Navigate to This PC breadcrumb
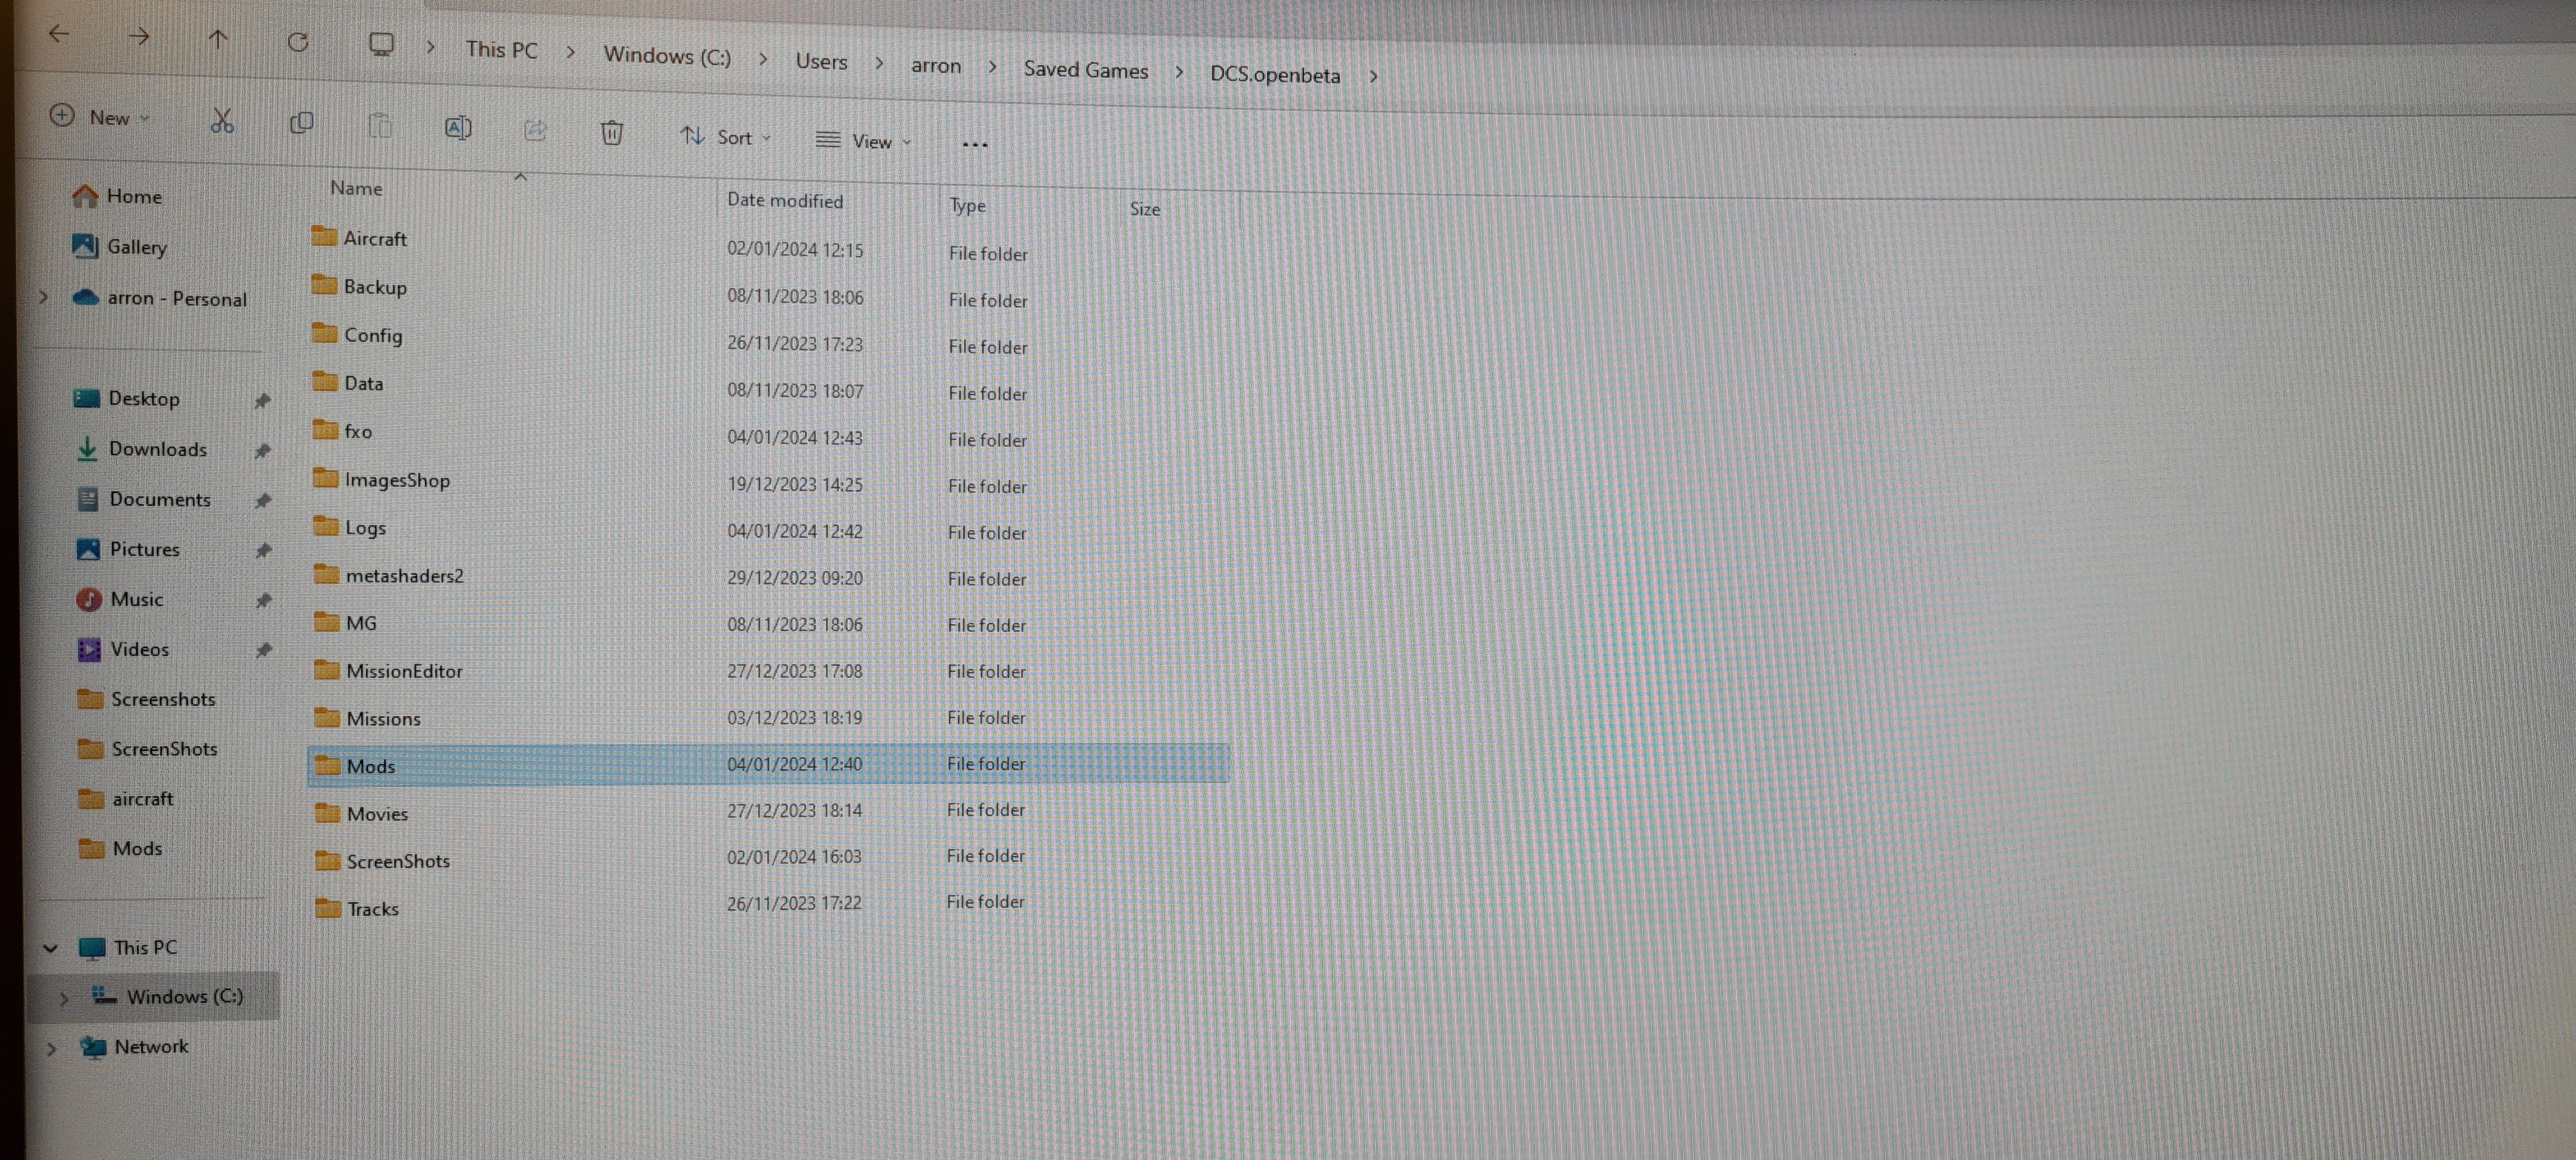This screenshot has height=1160, width=2576. 501,50
